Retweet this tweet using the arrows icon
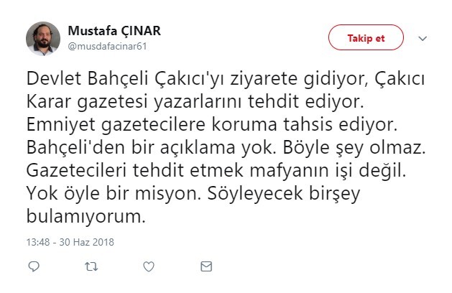Image resolution: width=452 pixels, height=293 pixels. [91, 267]
